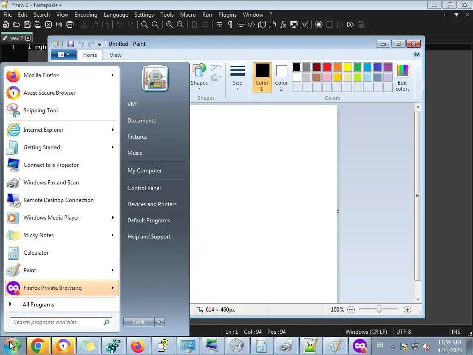473x355 pixels.
Task: Click the volume muted icon in system tray
Action: [x=426, y=346]
